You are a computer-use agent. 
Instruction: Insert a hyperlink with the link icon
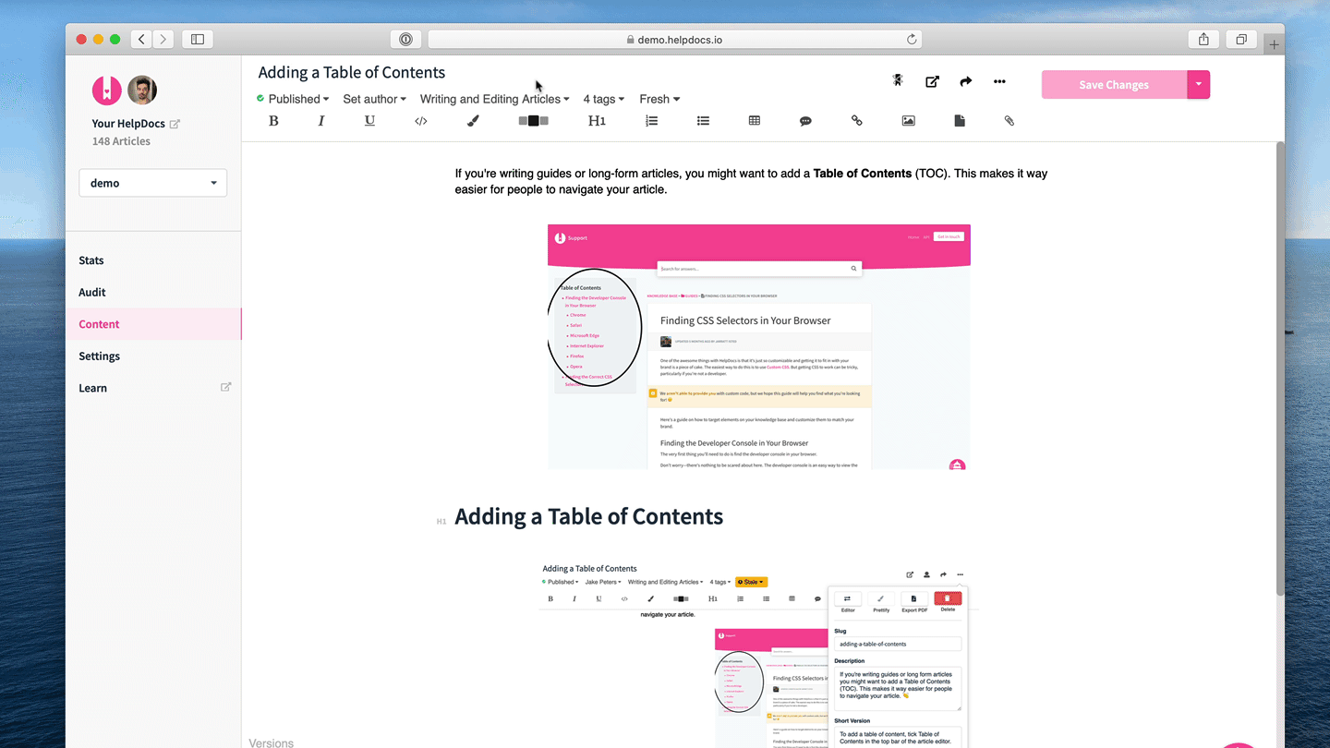click(857, 121)
